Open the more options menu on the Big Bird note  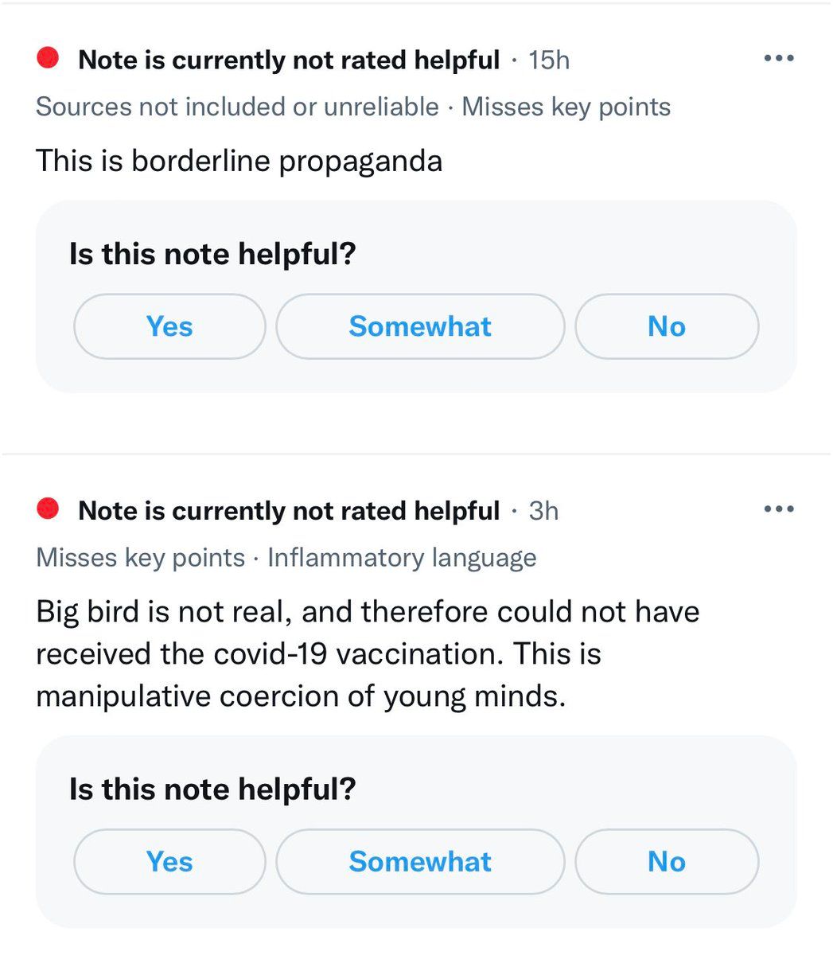tap(778, 509)
